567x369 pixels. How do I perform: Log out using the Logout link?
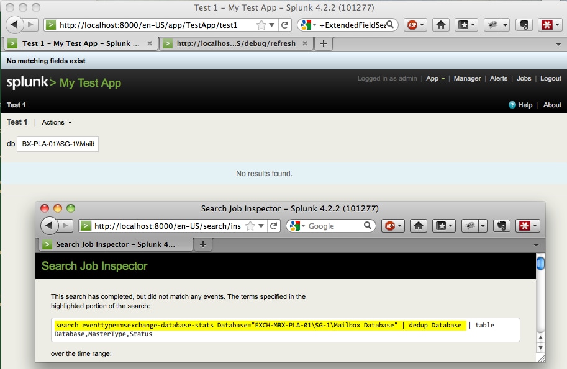[551, 78]
